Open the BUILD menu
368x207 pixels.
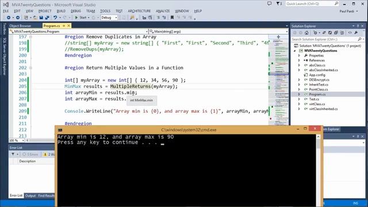[x=61, y=11]
